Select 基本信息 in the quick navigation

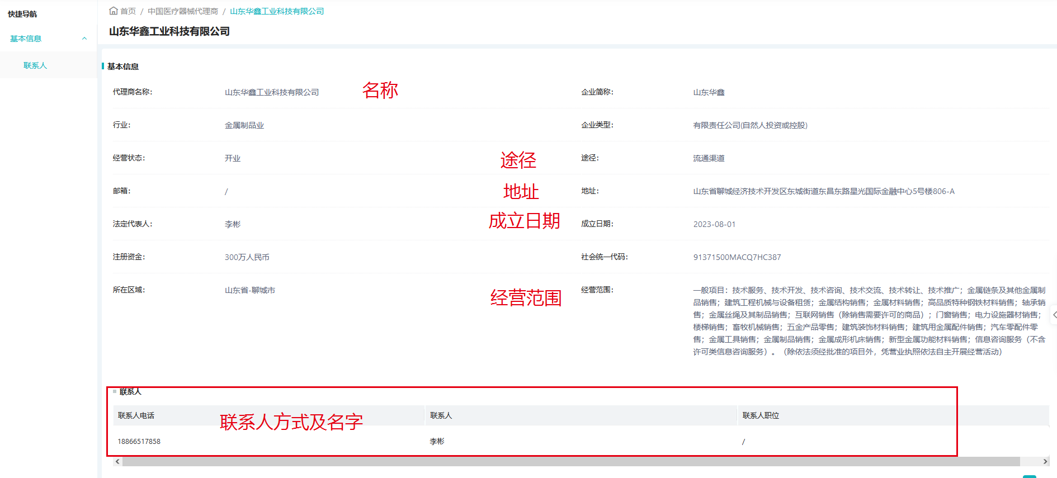coord(26,39)
